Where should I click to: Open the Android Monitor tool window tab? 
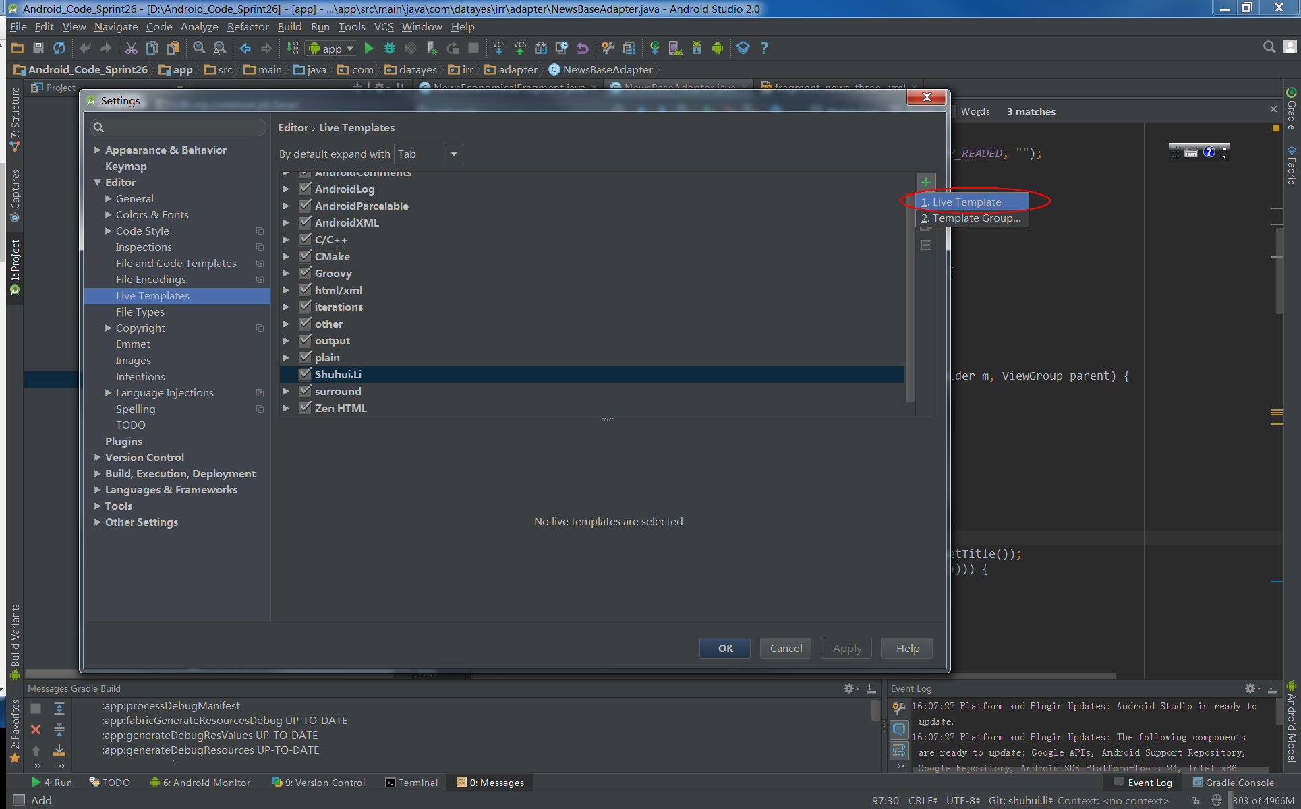point(200,782)
